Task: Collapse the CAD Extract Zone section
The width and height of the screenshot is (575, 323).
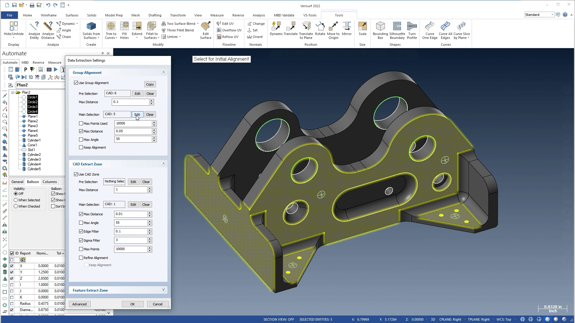Action: tap(164, 164)
